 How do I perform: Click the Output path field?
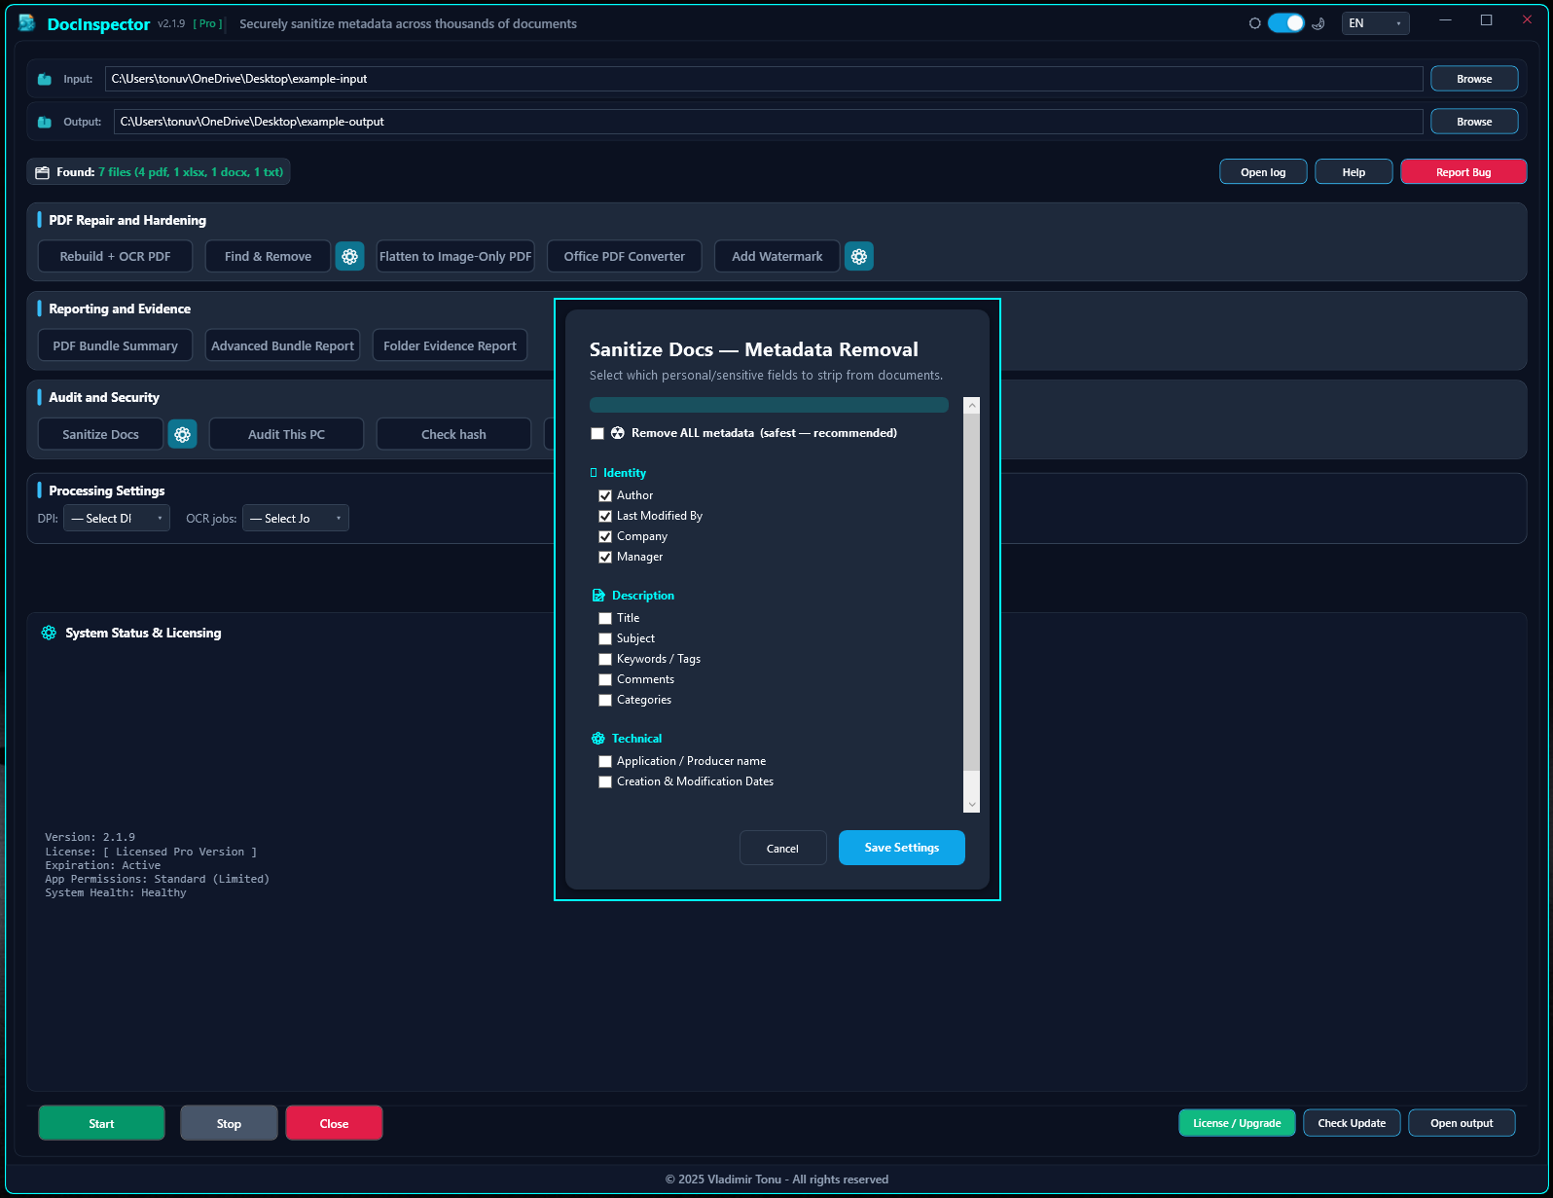769,122
